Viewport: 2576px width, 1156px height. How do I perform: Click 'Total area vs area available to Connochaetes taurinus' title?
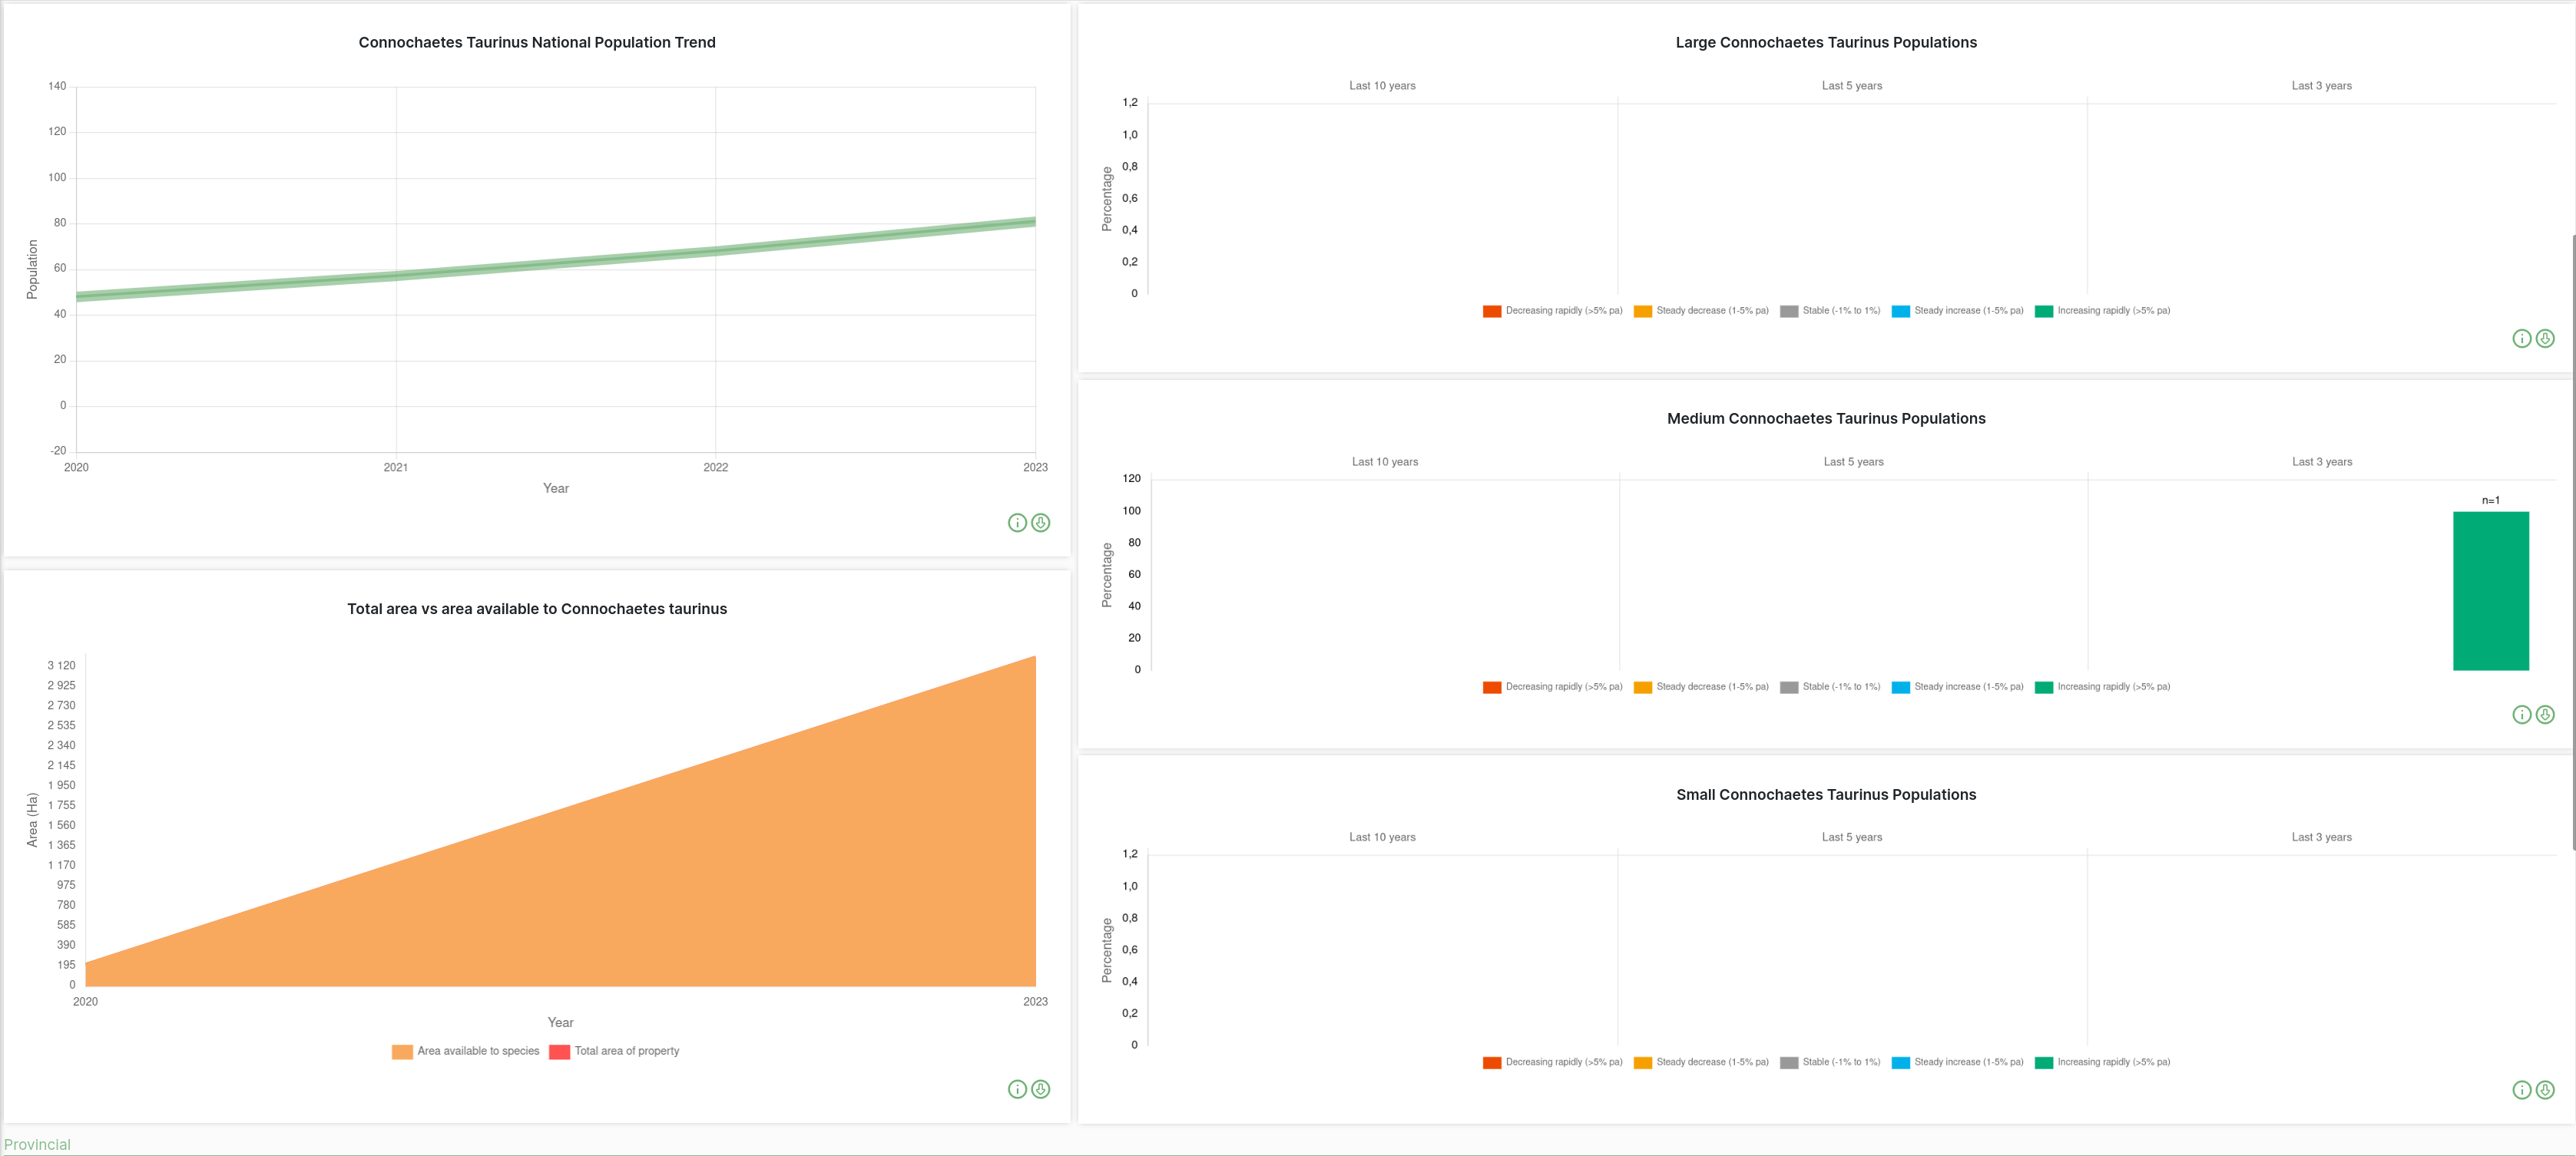[x=537, y=609]
